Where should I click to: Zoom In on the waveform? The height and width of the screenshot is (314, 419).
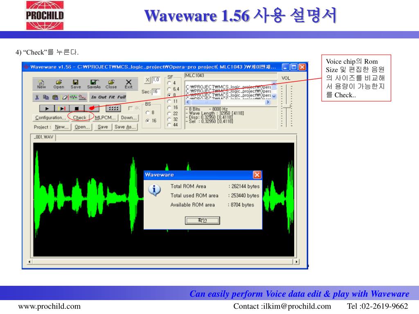pyautogui.click(x=94, y=97)
